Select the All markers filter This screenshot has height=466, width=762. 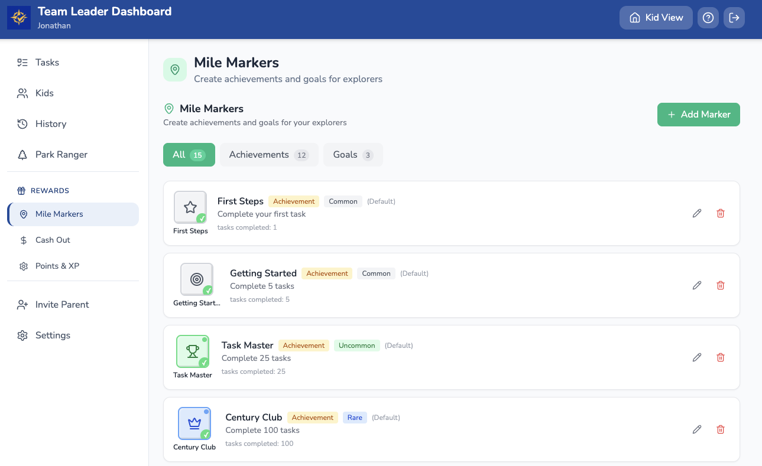(x=189, y=154)
